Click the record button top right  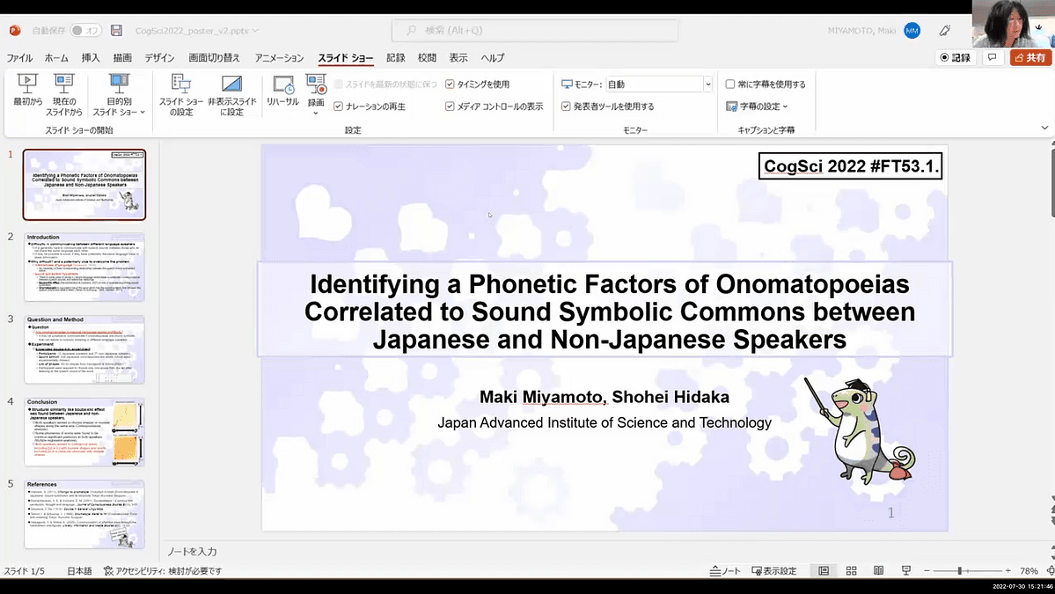pos(956,58)
